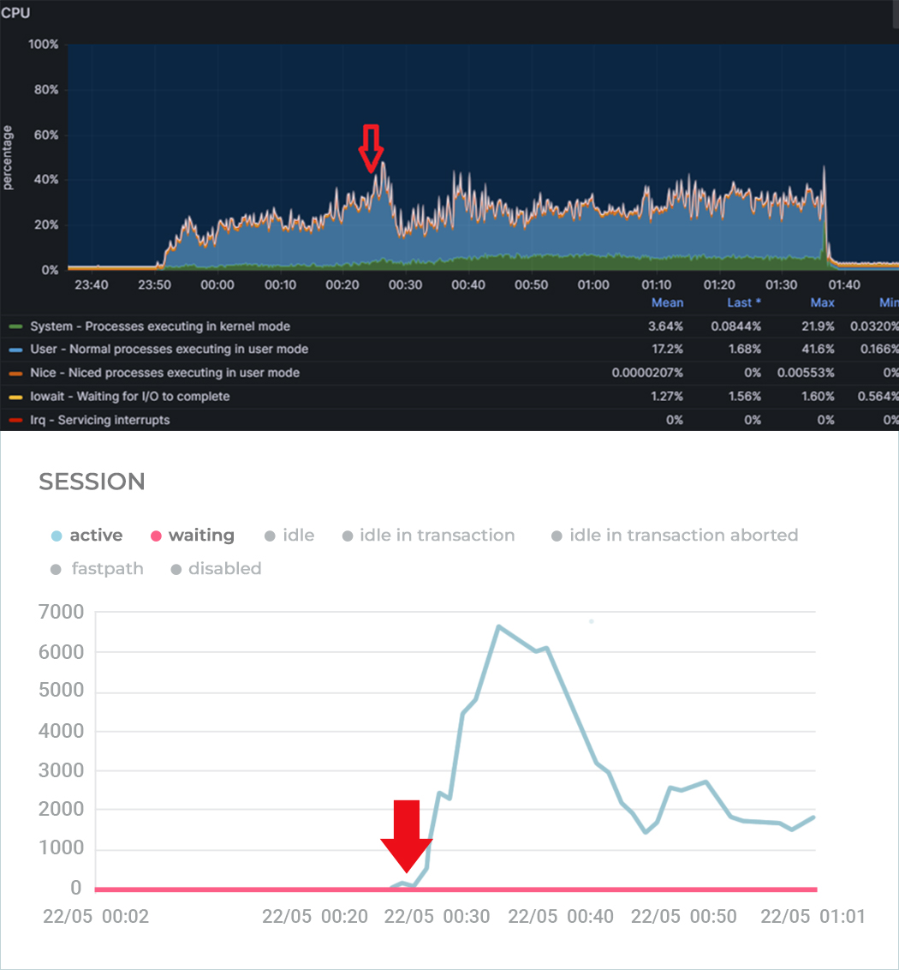Image resolution: width=899 pixels, height=970 pixels.
Task: Open the yellow Iowait series color picker
Action: tap(15, 397)
